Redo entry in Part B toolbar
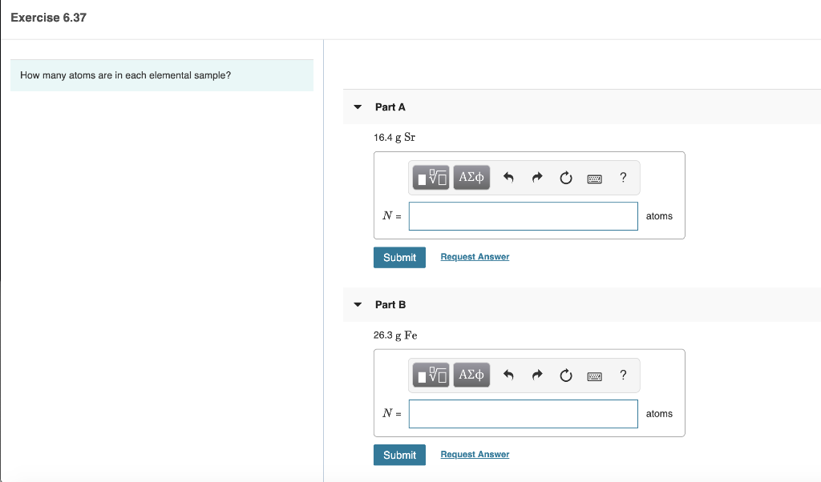This screenshot has width=821, height=482. click(537, 376)
